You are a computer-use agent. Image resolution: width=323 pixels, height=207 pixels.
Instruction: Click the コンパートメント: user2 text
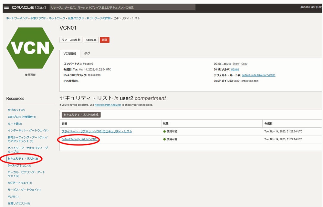78,64
